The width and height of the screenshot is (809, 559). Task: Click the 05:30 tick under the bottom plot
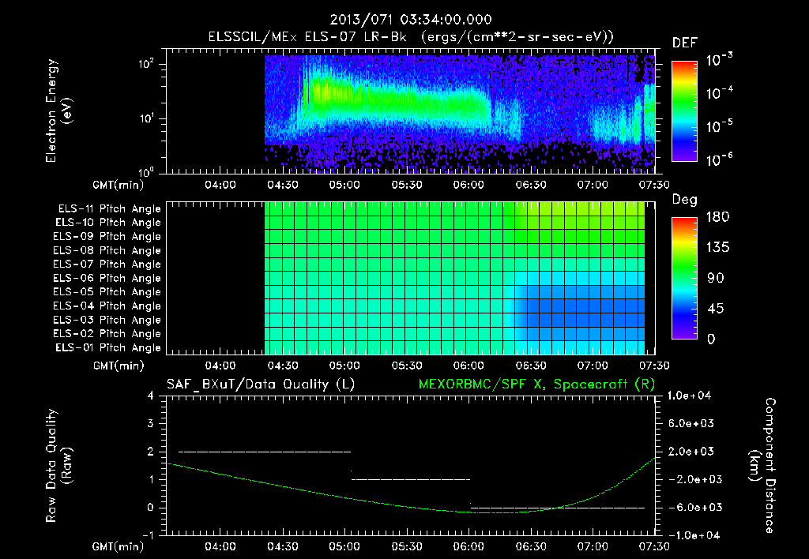[x=407, y=546]
